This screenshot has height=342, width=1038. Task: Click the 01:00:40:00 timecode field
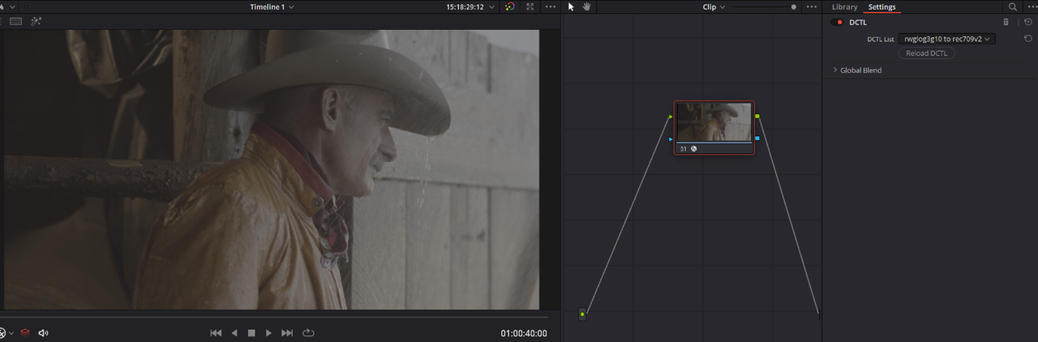pyautogui.click(x=524, y=333)
